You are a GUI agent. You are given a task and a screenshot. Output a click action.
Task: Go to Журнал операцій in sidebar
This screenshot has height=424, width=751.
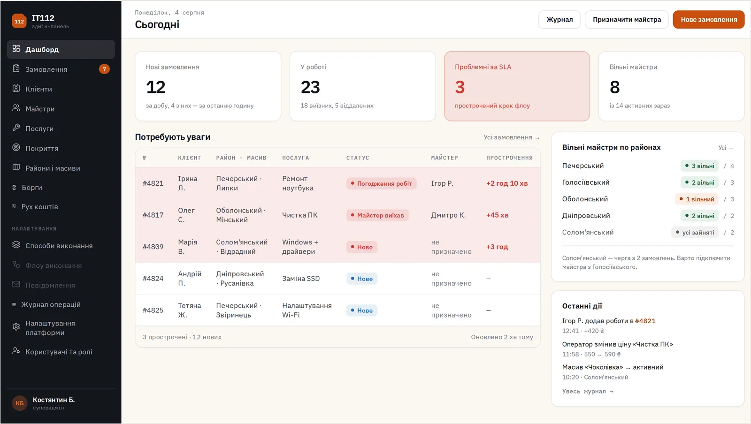coord(61,305)
